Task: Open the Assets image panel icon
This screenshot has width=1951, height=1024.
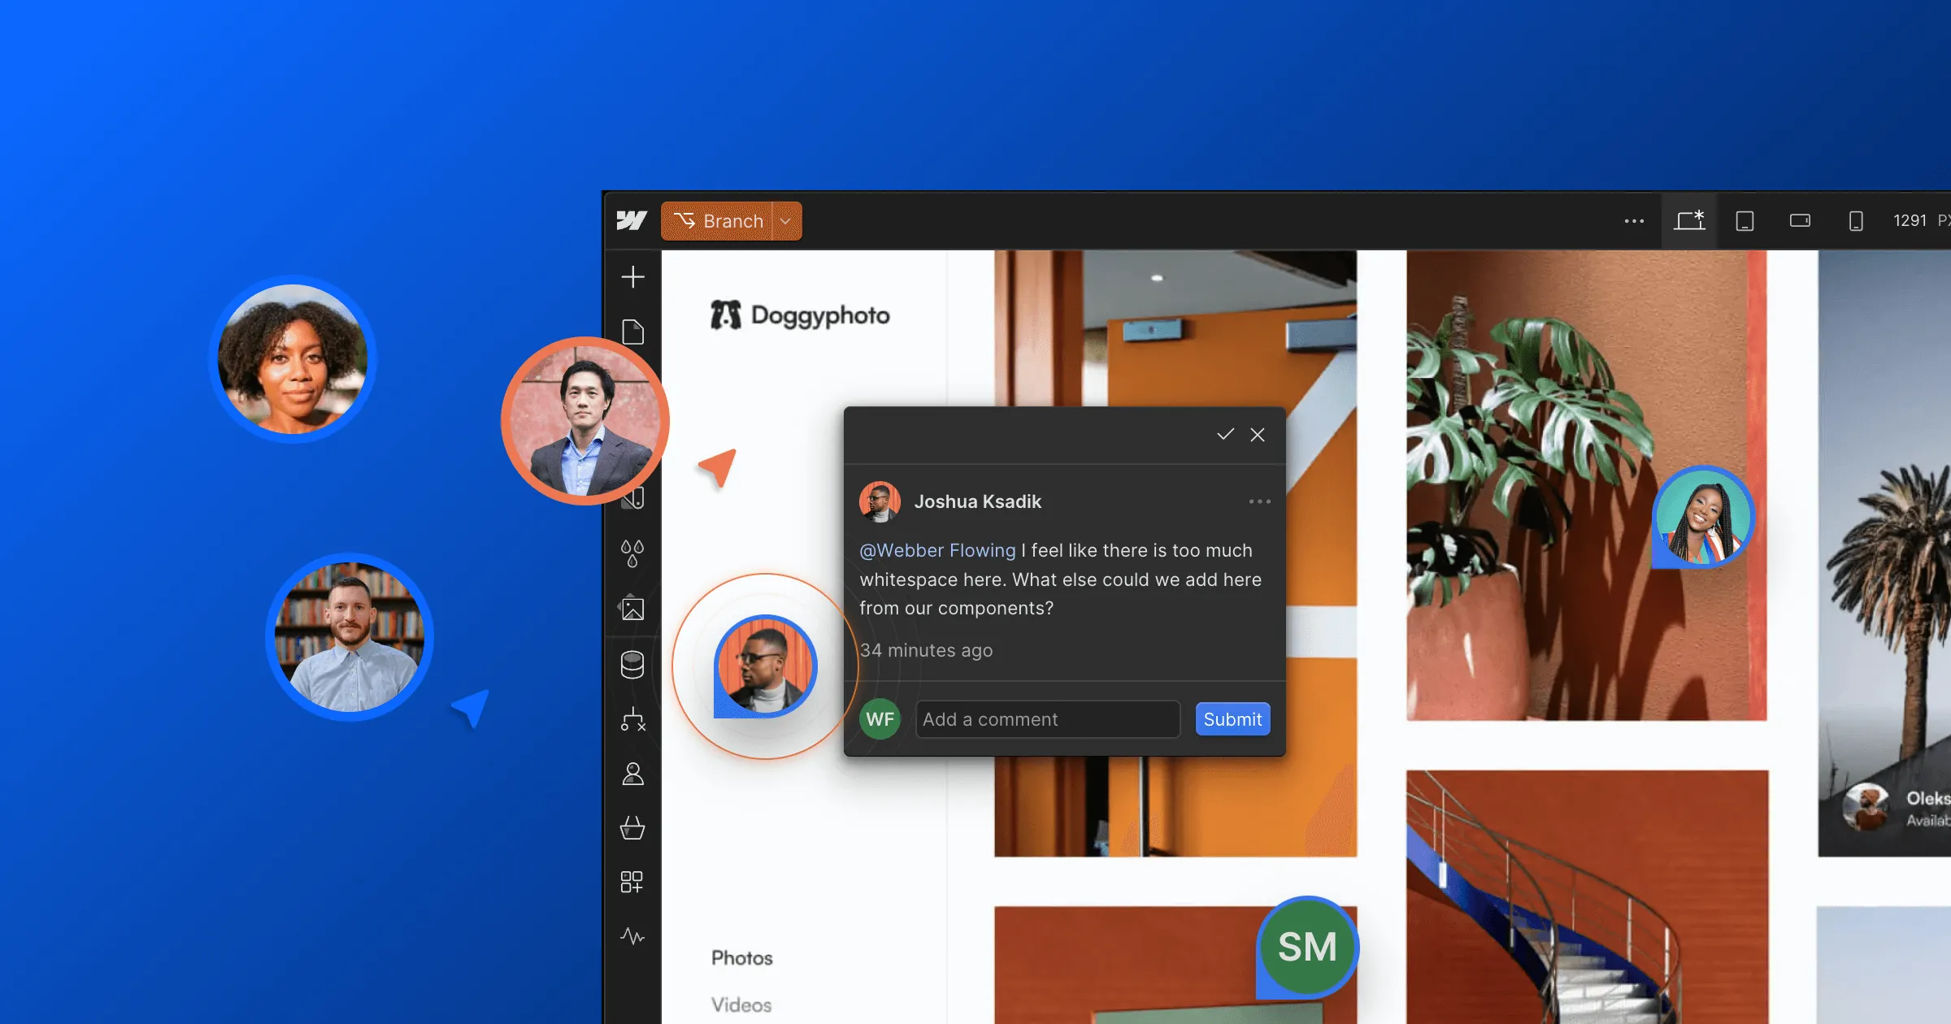Action: point(632,609)
